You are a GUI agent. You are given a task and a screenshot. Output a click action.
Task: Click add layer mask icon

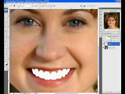pos(109,92)
